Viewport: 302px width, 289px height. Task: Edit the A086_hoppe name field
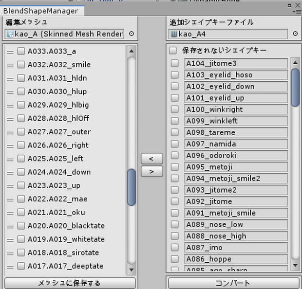(236, 259)
